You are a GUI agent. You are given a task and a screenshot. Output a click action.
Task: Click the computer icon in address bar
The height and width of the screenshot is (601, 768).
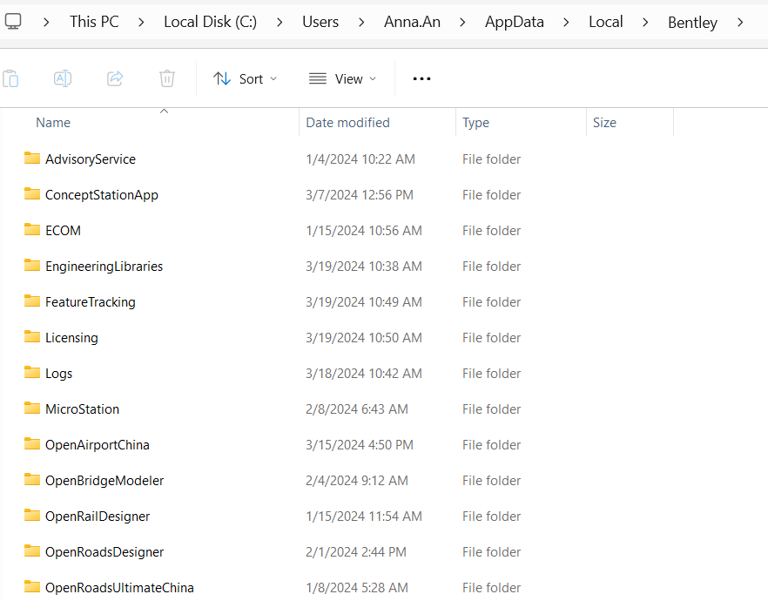pos(13,22)
